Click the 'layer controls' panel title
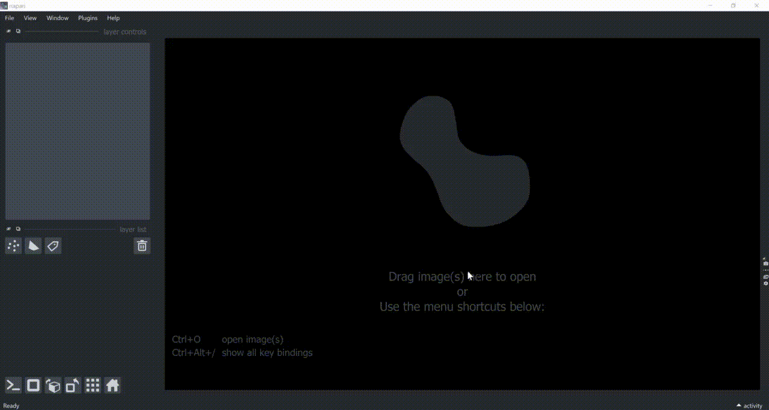The width and height of the screenshot is (769, 410). coord(124,32)
